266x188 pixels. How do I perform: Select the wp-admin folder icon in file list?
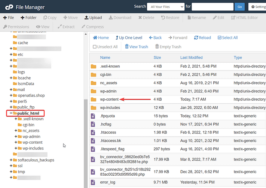pos(94,91)
